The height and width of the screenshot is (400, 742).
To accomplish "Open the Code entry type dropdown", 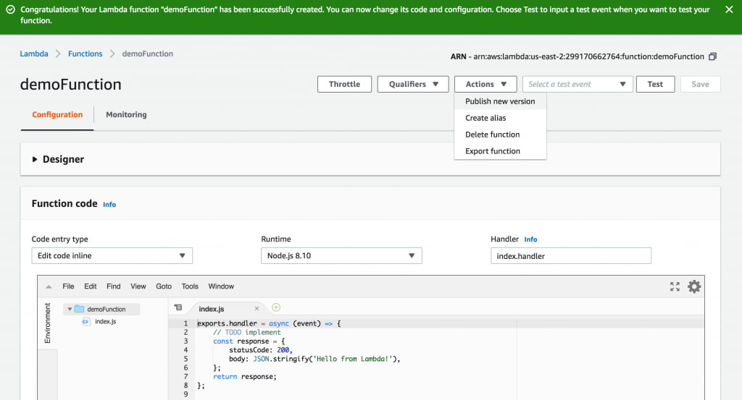I will click(112, 255).
